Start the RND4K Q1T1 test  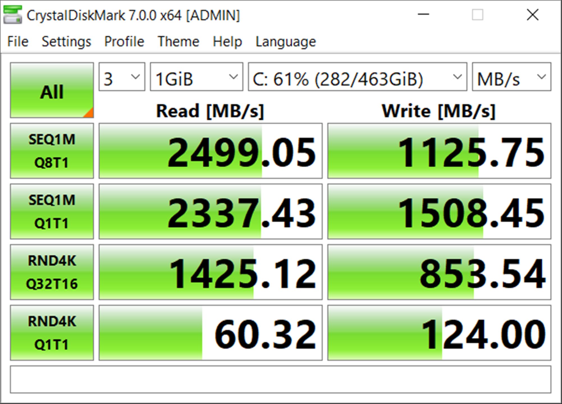(52, 332)
